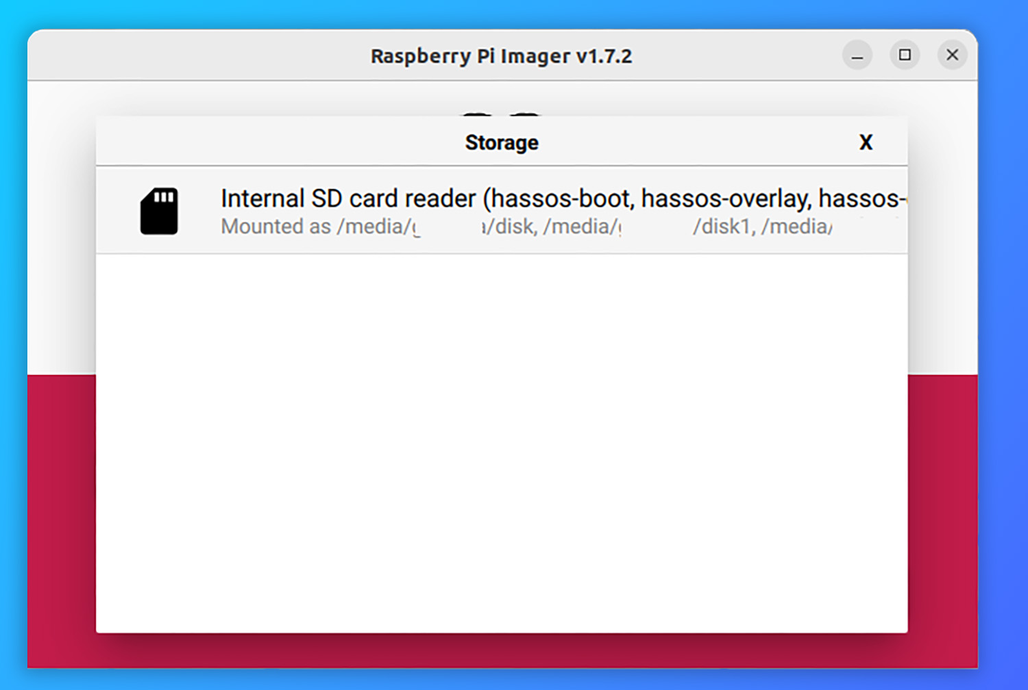This screenshot has width=1028, height=690.
Task: Click the '/disk1' mount path text
Action: 724,227
